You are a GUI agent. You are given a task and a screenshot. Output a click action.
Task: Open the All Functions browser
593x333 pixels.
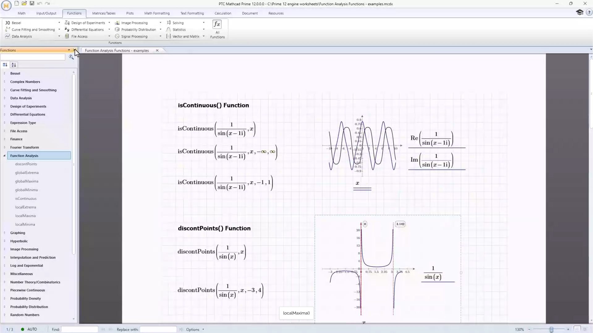tap(217, 29)
